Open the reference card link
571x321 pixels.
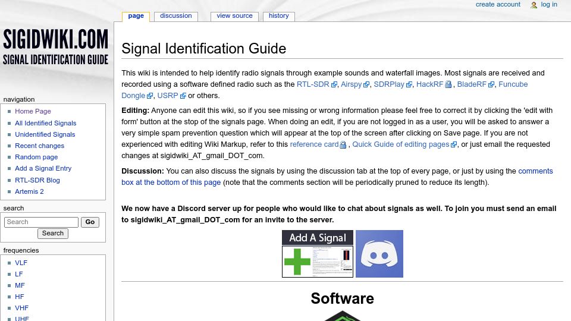(x=318, y=144)
